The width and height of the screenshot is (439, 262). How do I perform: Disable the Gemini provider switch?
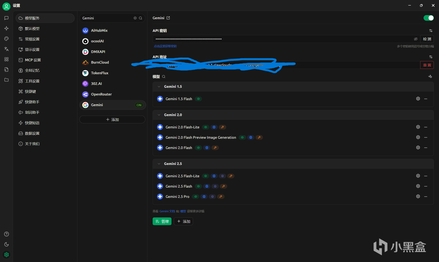429,18
